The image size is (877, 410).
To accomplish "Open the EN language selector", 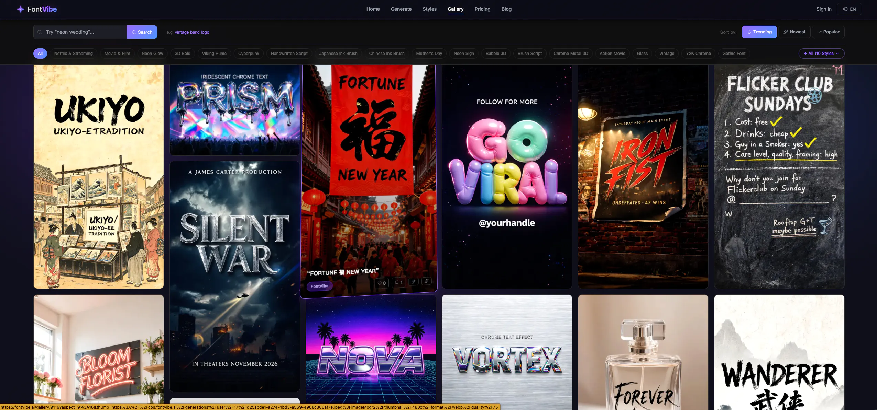I will click(x=849, y=9).
